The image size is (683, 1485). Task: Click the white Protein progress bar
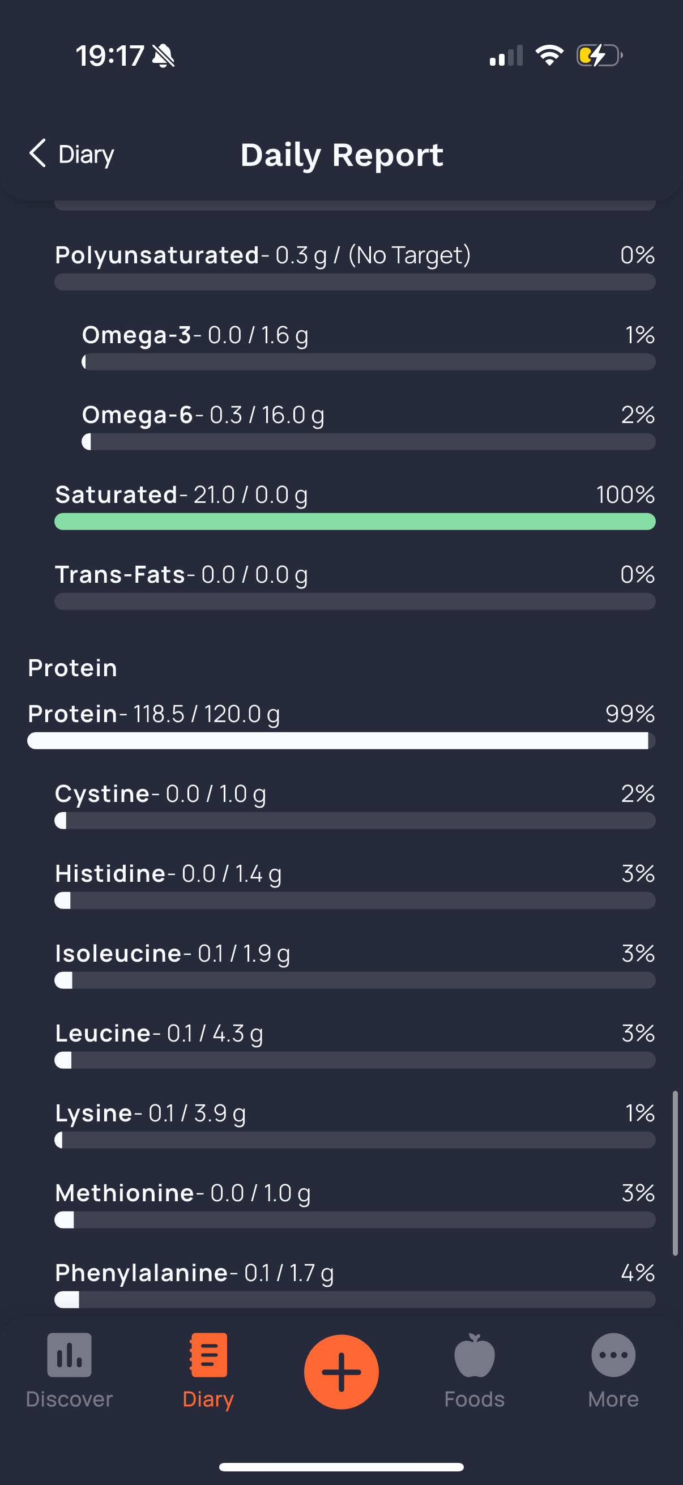pos(340,741)
